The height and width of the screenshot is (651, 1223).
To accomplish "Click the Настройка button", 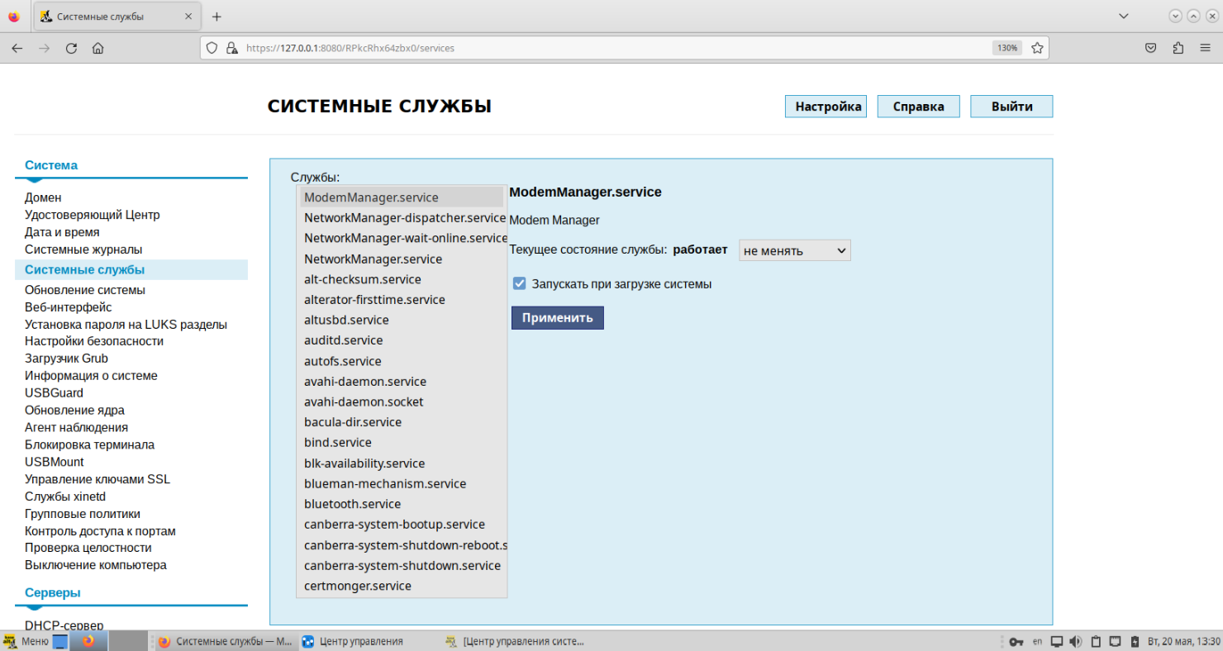I will coord(826,107).
